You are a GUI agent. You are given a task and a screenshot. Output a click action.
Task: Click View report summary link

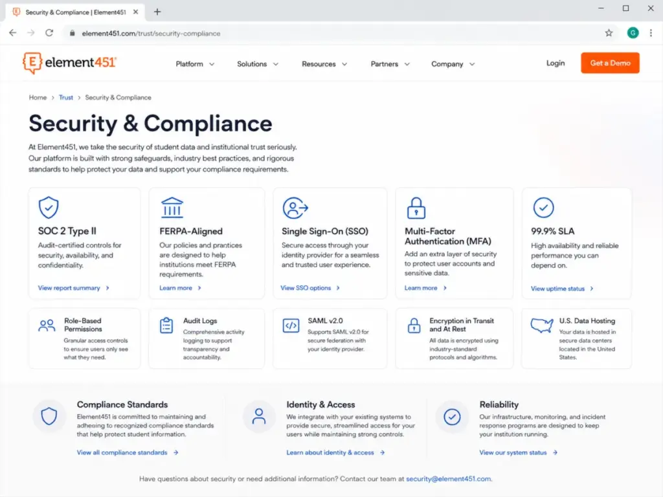click(x=73, y=288)
